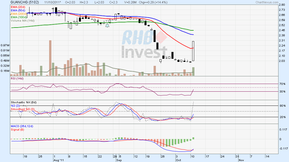Click the 2.80 price axis label
Viewport: 289px width, 162px height.
[x=282, y=5]
